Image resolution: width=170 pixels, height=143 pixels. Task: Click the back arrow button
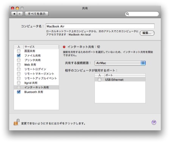[14, 14]
